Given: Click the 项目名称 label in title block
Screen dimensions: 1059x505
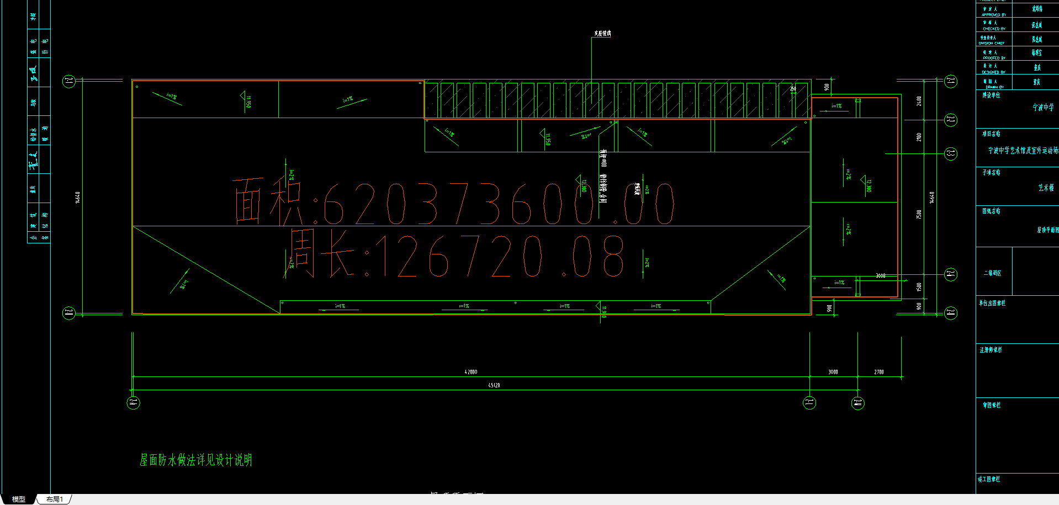Looking at the screenshot, I should click(x=991, y=134).
